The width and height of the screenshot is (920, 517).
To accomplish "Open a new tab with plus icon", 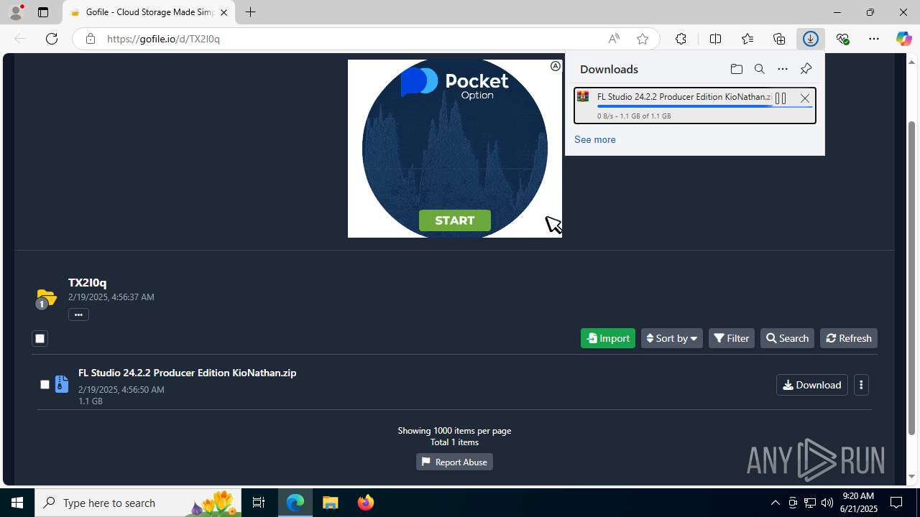I will point(250,12).
